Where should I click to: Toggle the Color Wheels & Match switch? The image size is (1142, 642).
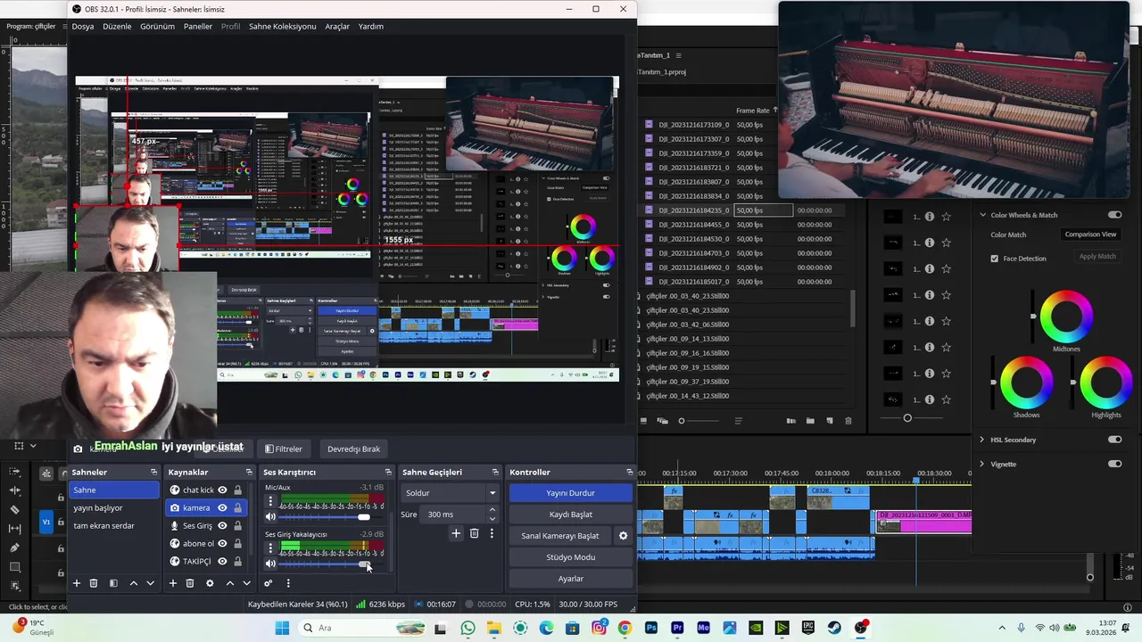coord(1114,215)
